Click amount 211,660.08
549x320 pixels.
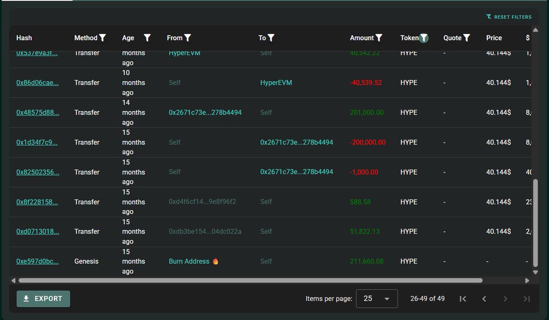367,261
